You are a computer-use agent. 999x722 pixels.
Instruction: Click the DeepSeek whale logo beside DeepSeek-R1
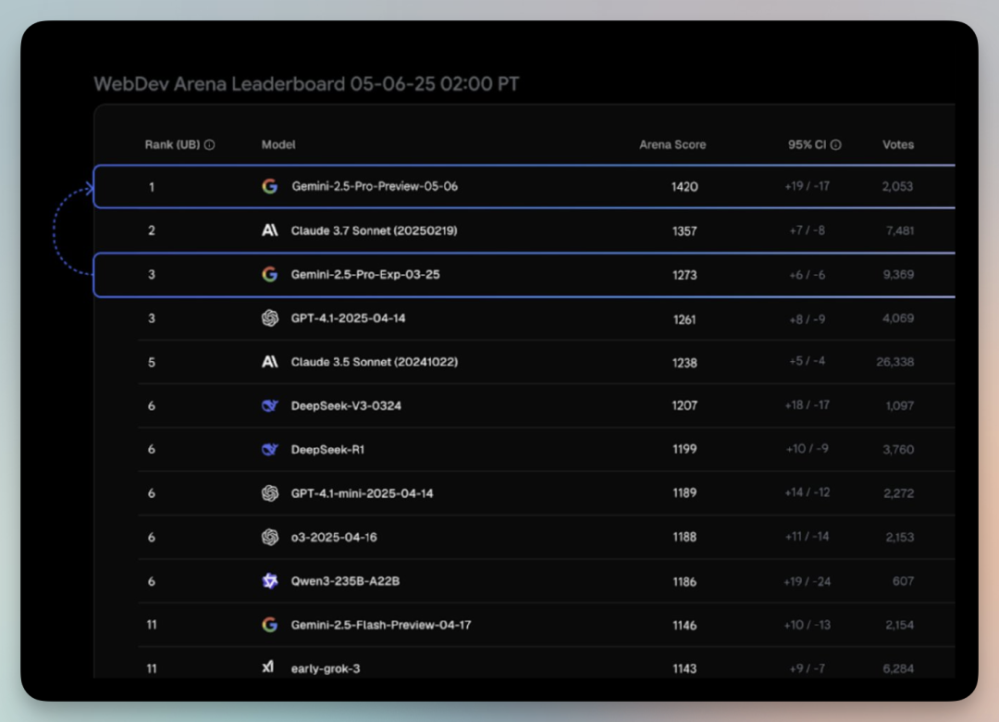[269, 450]
